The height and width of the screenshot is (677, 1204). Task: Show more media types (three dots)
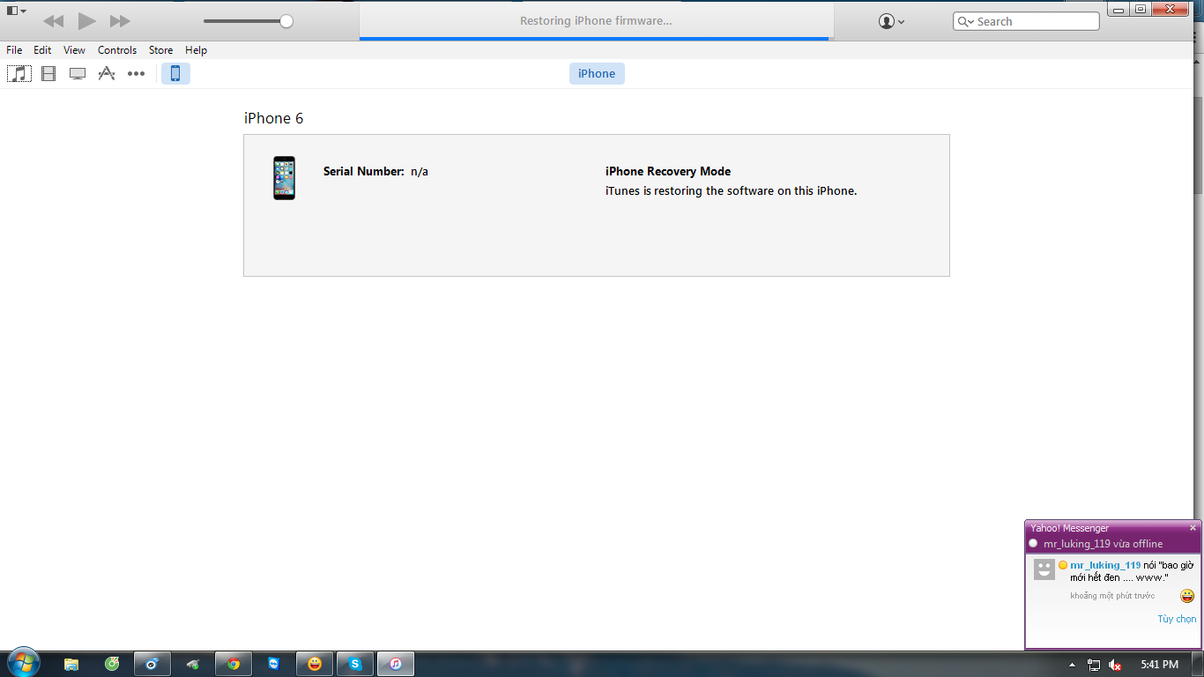coord(136,74)
